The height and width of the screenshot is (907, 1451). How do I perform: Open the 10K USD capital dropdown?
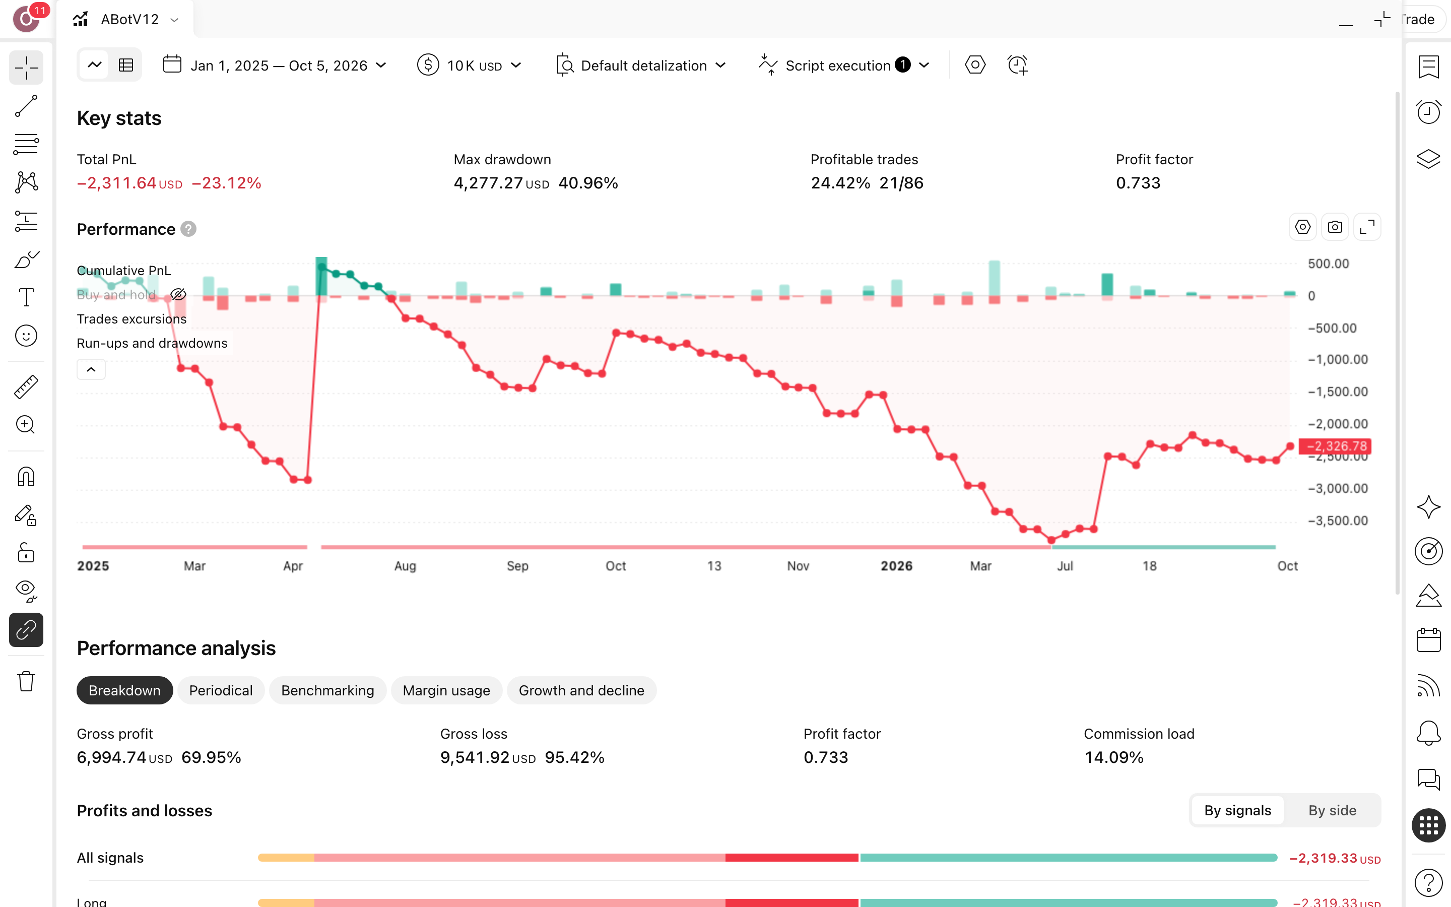pyautogui.click(x=470, y=65)
